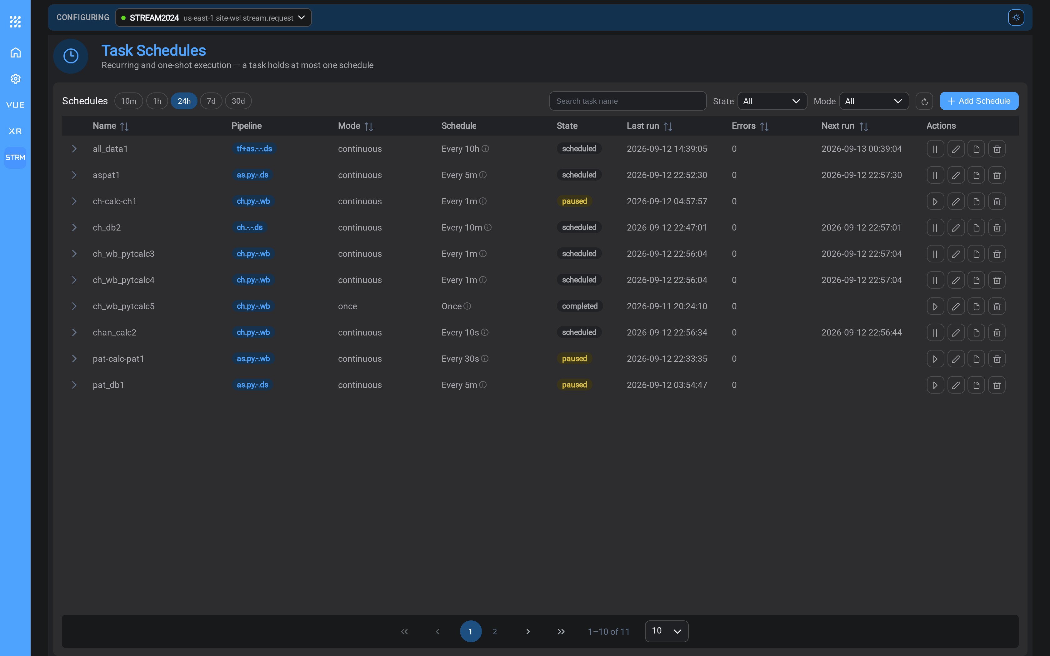The height and width of the screenshot is (656, 1050).
Task: Expand the all_data1 row
Action: (x=74, y=149)
